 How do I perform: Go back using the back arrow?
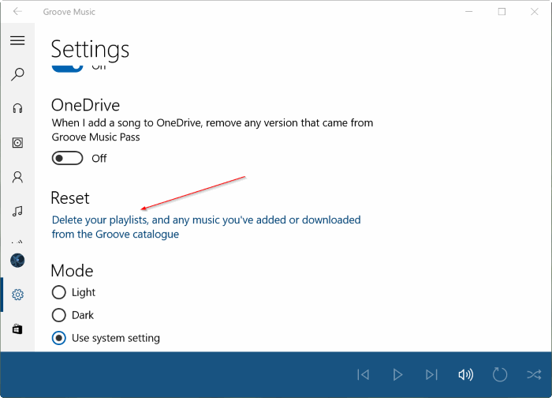17,11
